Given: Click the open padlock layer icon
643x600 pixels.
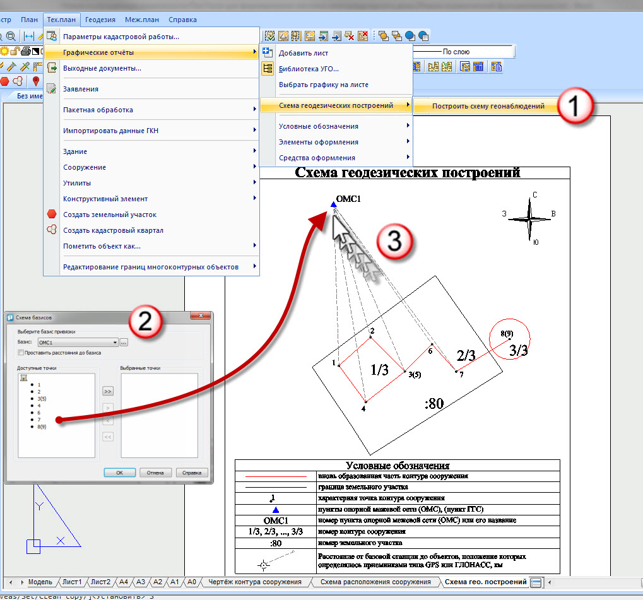Looking at the screenshot, I should 15,51.
